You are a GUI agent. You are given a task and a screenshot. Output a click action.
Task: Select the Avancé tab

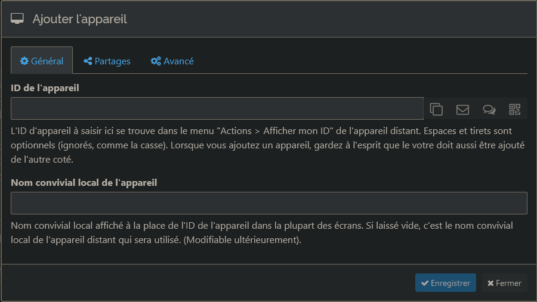click(x=172, y=61)
